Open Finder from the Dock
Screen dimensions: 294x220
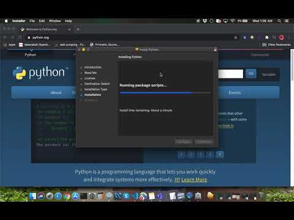tap(32, 196)
